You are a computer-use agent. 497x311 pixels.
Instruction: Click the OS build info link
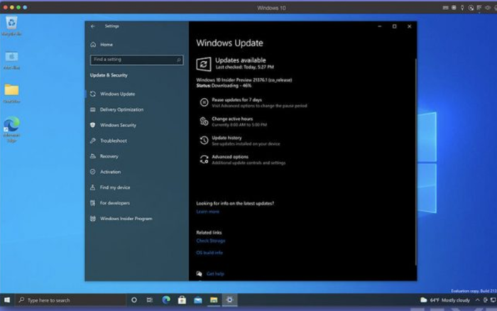[x=209, y=253]
